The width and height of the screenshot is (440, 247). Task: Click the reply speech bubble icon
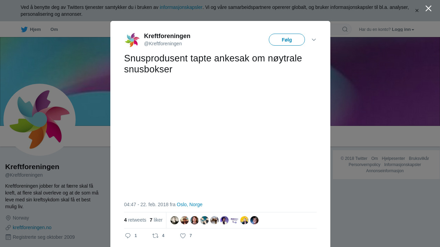pyautogui.click(x=128, y=236)
